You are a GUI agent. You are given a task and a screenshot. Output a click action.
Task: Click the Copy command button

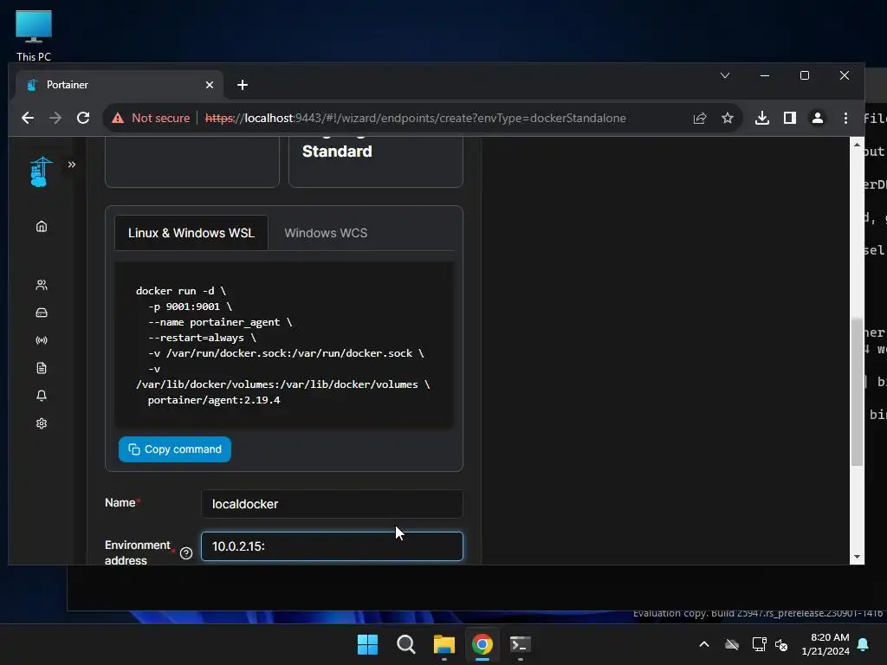pos(175,449)
